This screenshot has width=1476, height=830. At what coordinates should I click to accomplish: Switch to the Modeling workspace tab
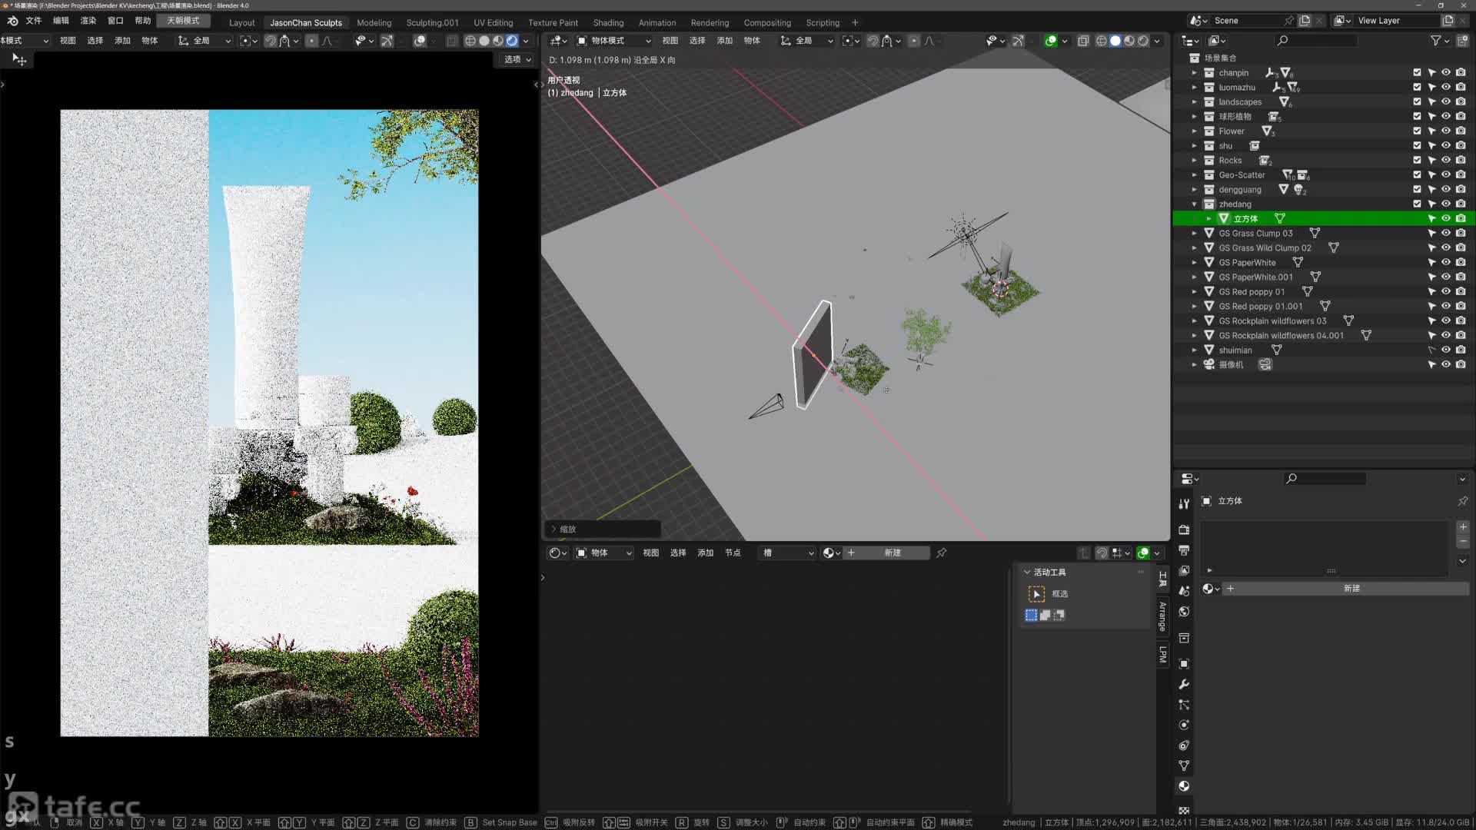pyautogui.click(x=374, y=22)
